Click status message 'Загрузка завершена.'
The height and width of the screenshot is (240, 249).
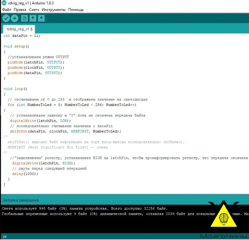pos(21,200)
